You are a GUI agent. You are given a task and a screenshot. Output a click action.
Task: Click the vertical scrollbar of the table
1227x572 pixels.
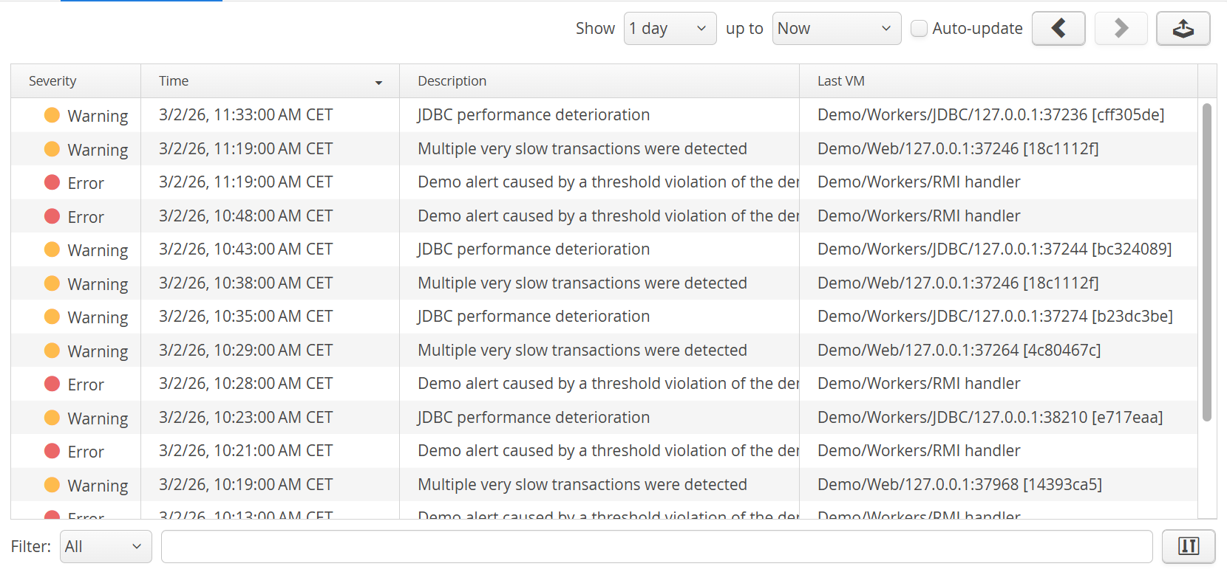(x=1206, y=262)
